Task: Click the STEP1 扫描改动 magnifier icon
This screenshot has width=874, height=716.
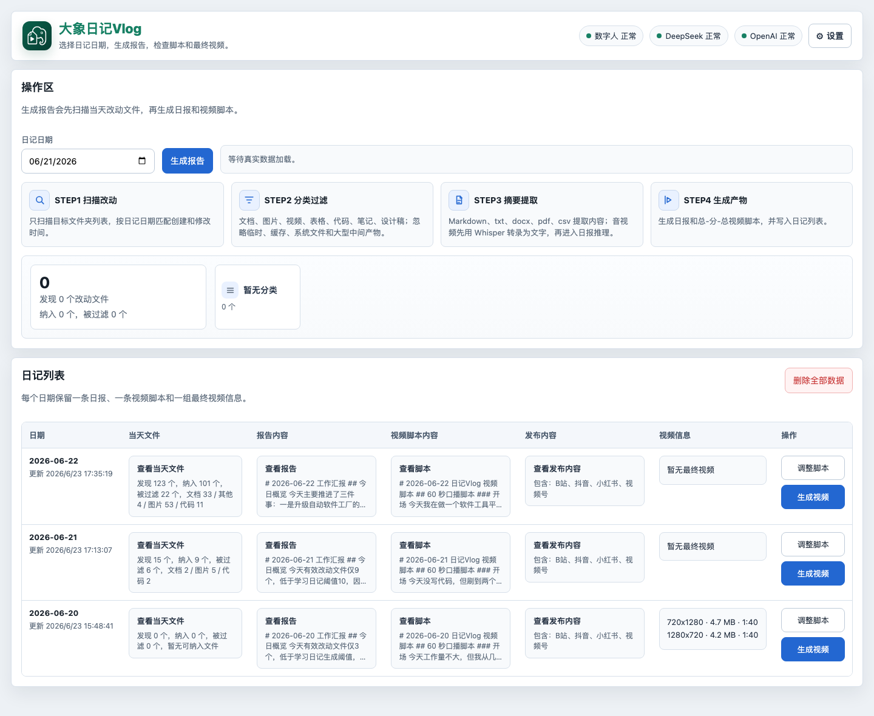Action: (x=39, y=200)
